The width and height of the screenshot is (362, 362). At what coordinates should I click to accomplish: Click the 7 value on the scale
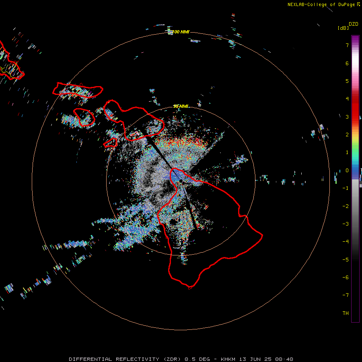pos(347,45)
